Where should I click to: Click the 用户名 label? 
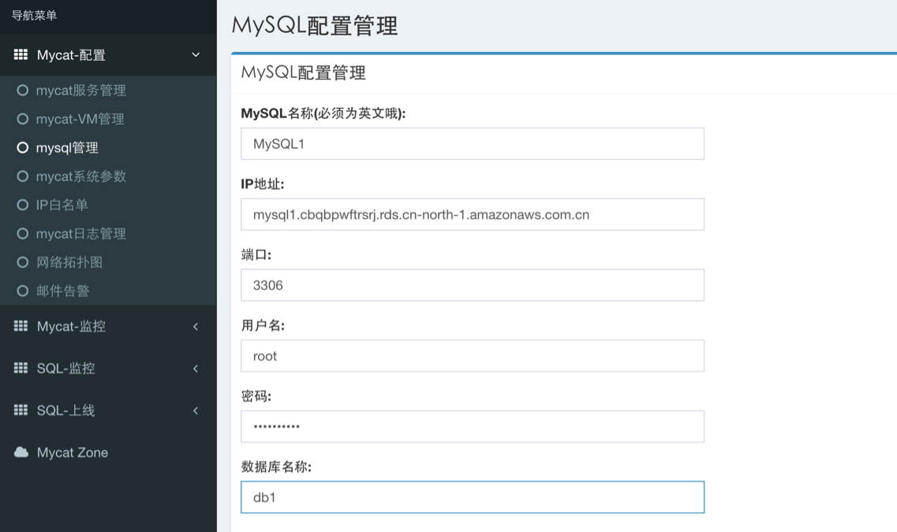(263, 326)
